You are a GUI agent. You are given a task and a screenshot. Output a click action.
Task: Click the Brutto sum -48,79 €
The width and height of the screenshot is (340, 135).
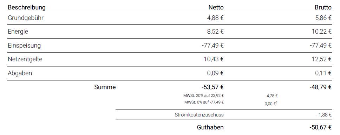point(320,87)
